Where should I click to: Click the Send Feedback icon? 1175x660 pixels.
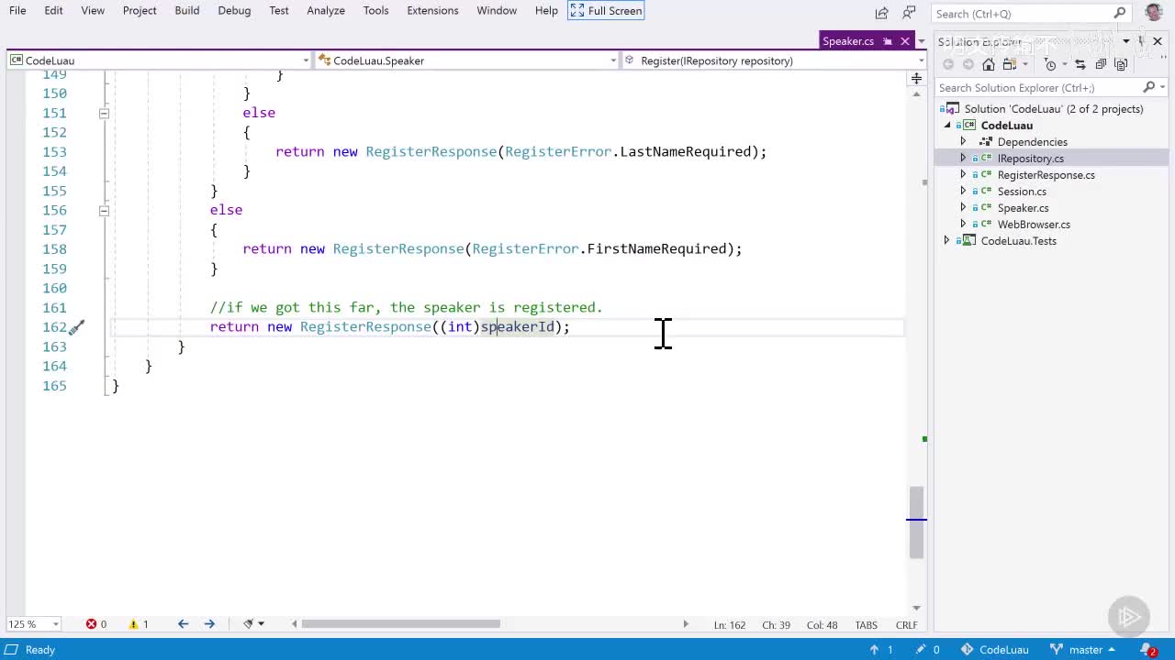(x=909, y=13)
